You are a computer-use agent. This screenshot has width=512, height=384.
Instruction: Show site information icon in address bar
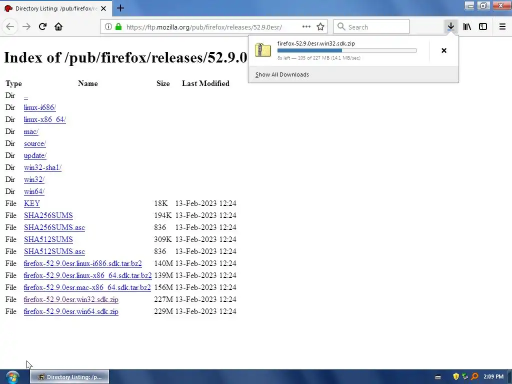point(108,27)
